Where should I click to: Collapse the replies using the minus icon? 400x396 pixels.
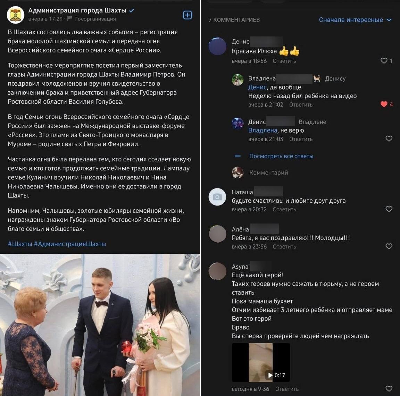[x=238, y=156]
